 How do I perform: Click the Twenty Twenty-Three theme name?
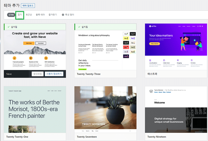point(89,74)
